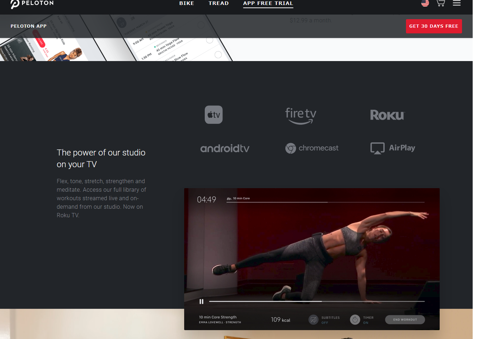Image resolution: width=478 pixels, height=339 pixels.
Task: Click 10 min Core Strength title
Action: coord(218,317)
